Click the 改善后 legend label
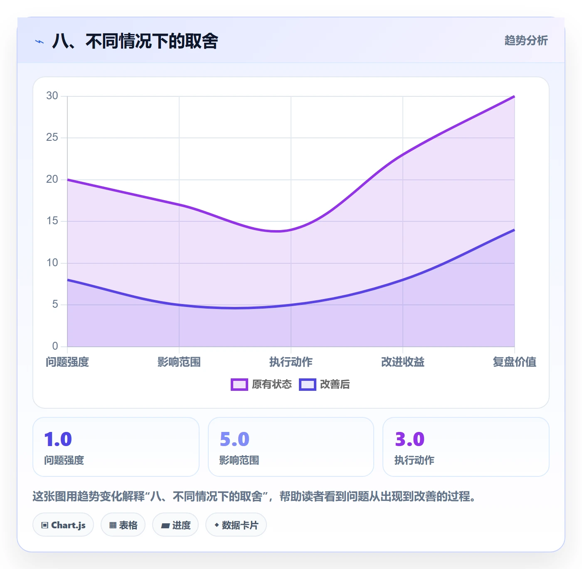The height and width of the screenshot is (569, 582). click(x=335, y=385)
